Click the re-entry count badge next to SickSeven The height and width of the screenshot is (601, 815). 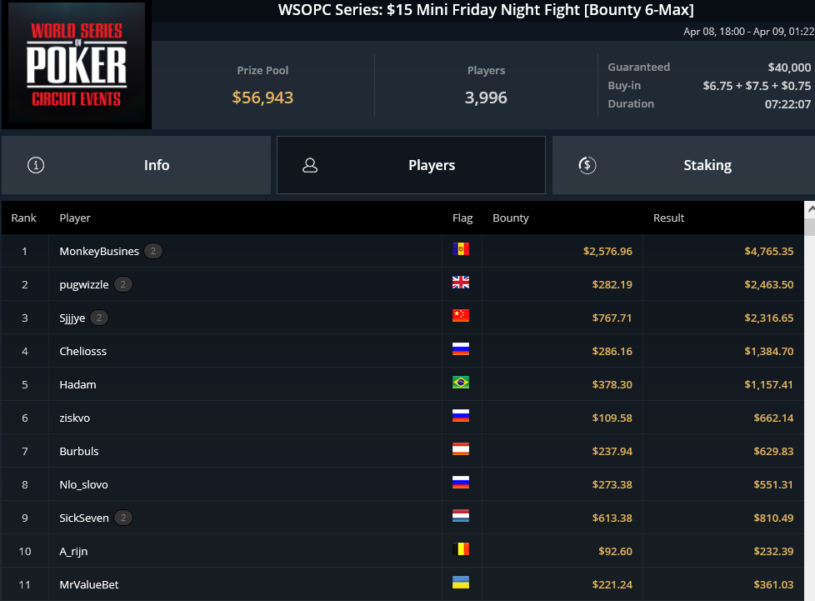pos(123,518)
